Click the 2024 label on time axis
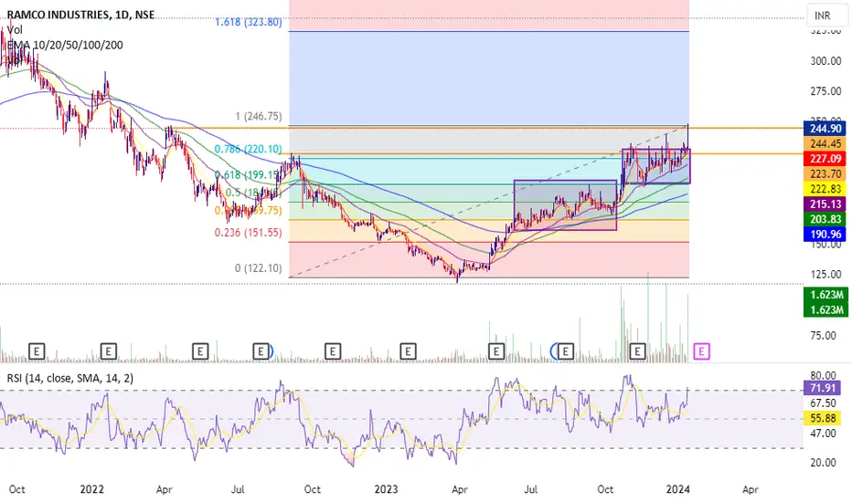 pos(678,489)
